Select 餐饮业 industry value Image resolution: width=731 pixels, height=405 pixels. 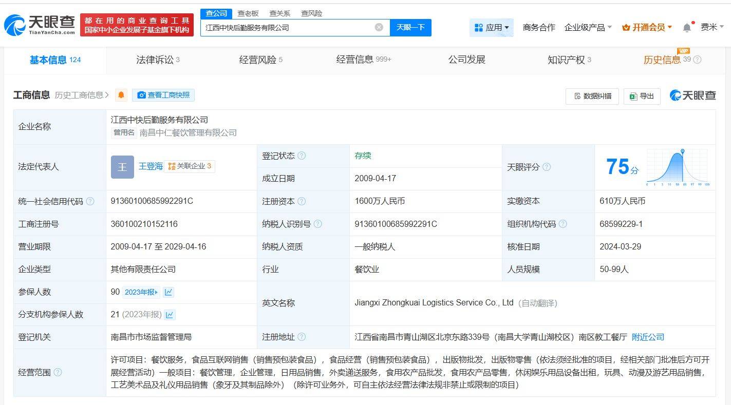pos(367,269)
